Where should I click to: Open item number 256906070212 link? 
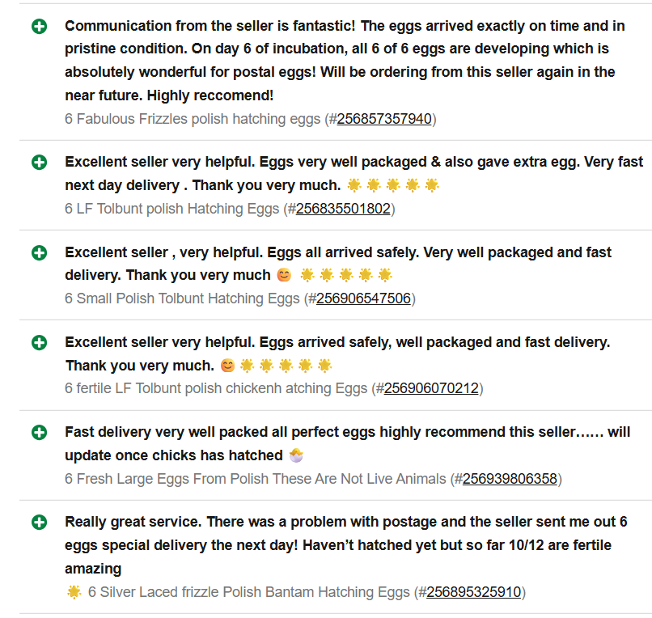point(431,388)
